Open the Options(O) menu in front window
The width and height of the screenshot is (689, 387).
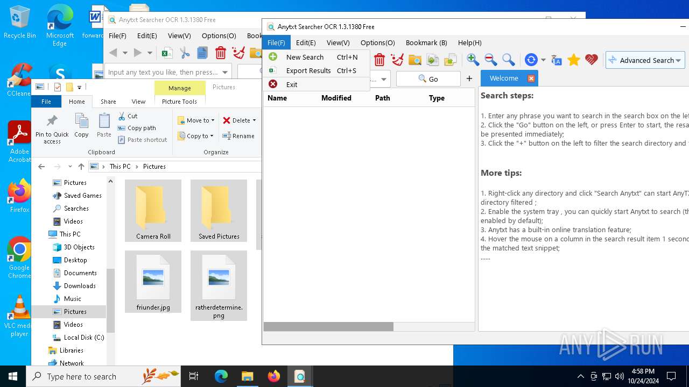tap(377, 42)
